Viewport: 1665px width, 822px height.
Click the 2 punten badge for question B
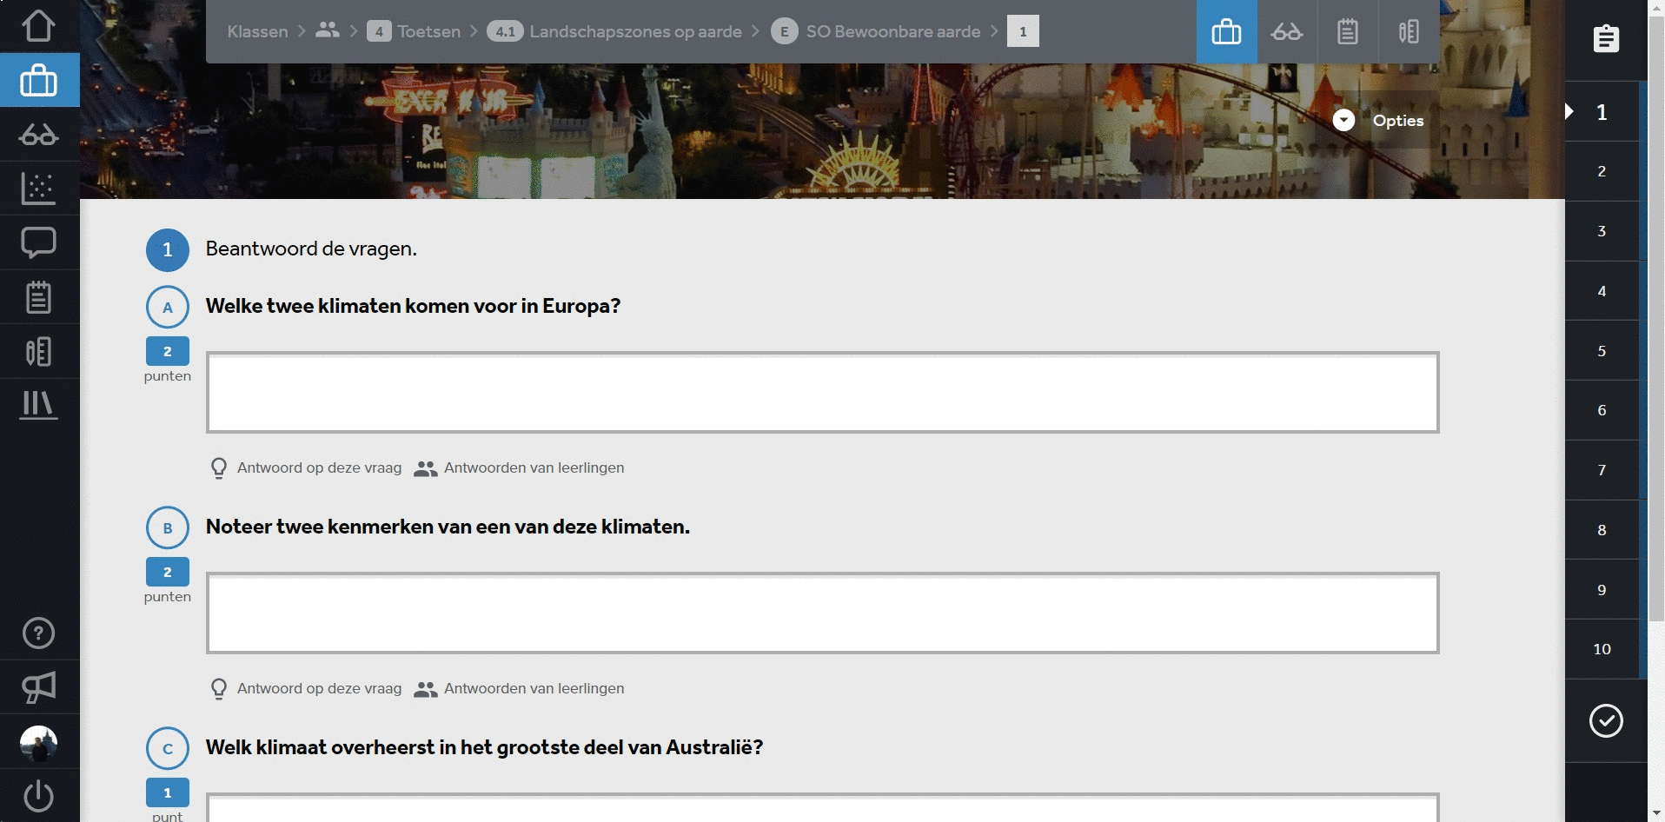click(168, 572)
